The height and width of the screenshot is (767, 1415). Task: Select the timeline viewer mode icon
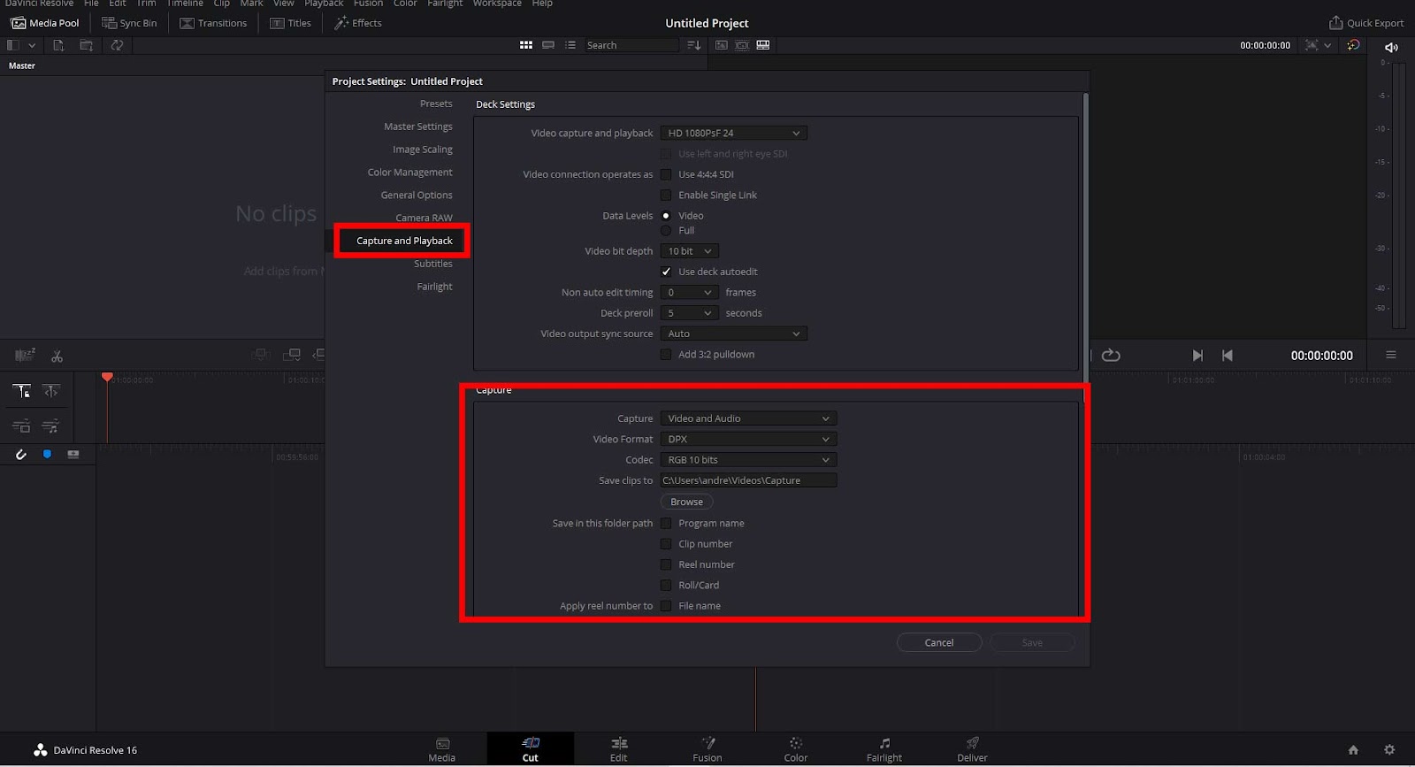pyautogui.click(x=763, y=45)
